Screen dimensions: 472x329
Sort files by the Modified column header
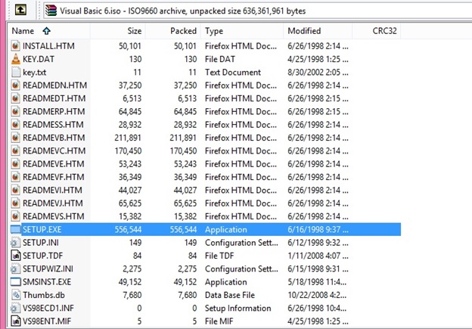click(x=318, y=31)
